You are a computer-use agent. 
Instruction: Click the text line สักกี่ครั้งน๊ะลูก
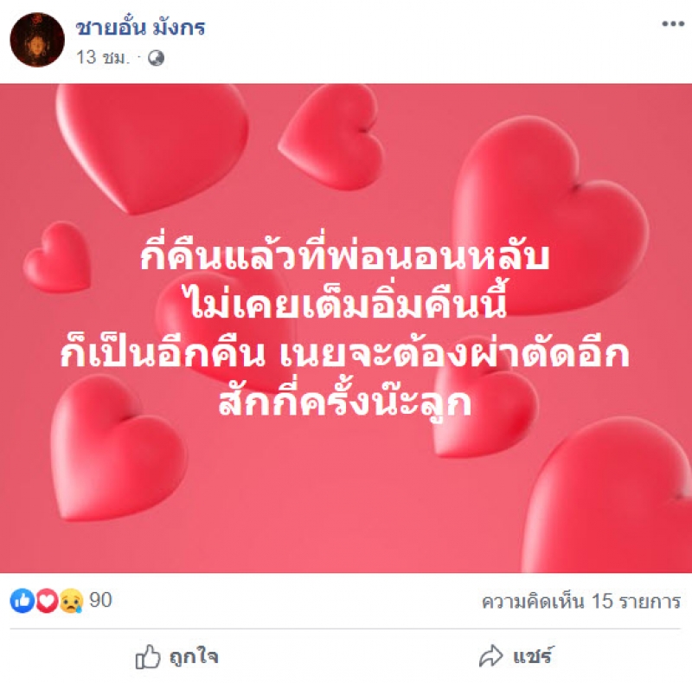345,402
